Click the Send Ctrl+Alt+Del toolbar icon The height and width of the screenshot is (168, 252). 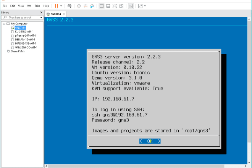point(69,6)
